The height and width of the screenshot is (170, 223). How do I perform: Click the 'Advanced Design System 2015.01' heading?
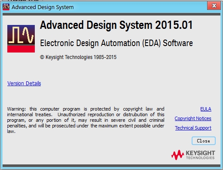tap(116, 25)
